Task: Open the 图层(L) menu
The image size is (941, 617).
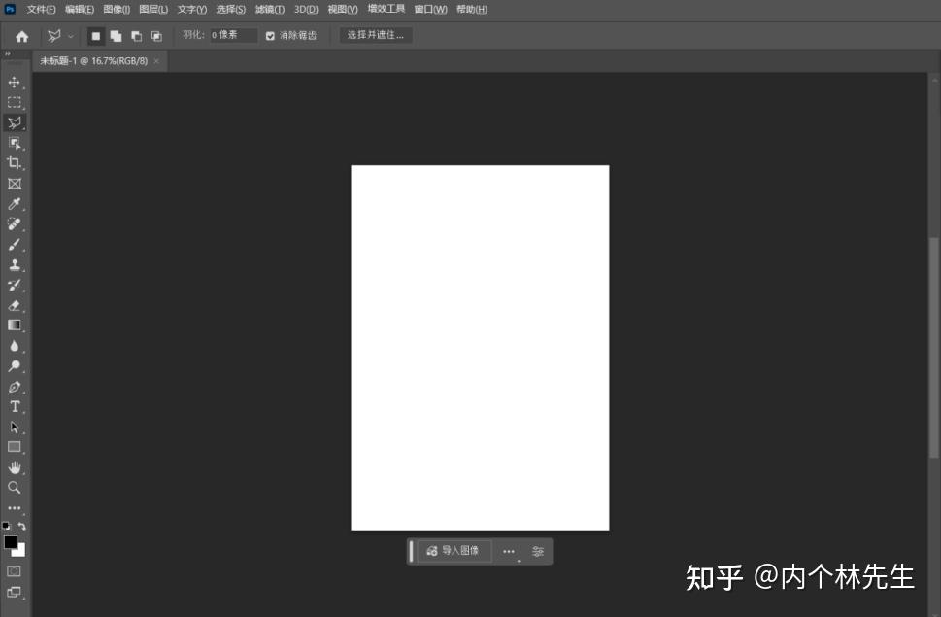Action: coord(153,9)
